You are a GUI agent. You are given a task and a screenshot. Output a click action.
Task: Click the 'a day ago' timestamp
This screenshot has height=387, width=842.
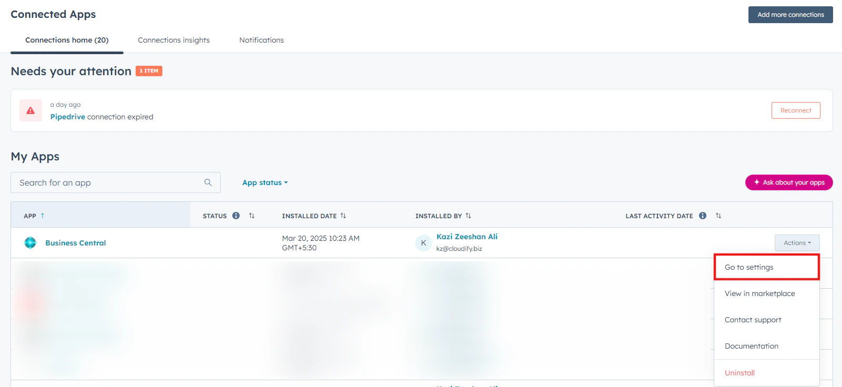65,105
